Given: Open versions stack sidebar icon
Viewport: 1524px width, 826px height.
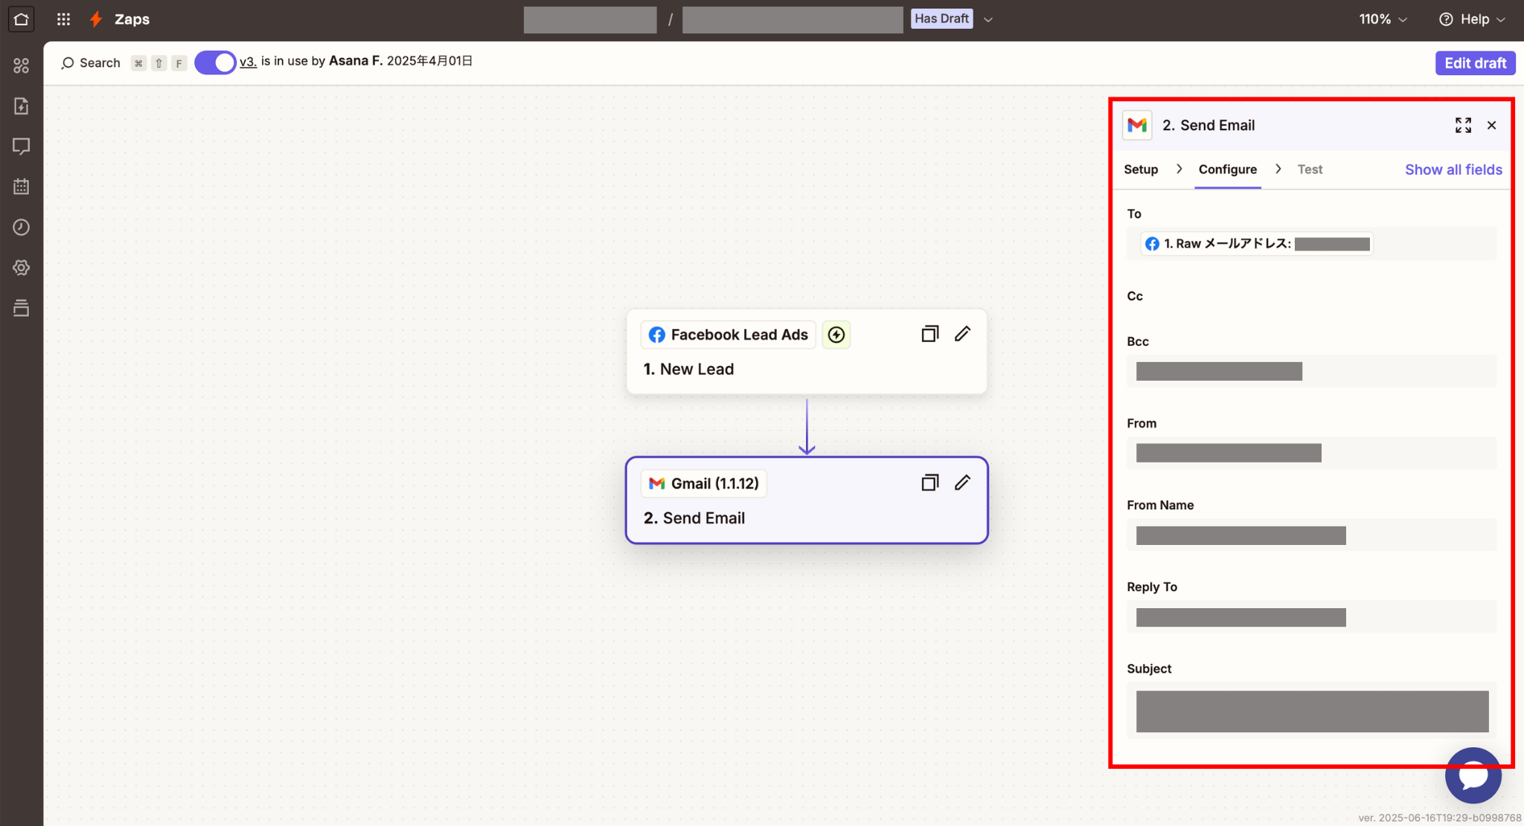Looking at the screenshot, I should [22, 308].
